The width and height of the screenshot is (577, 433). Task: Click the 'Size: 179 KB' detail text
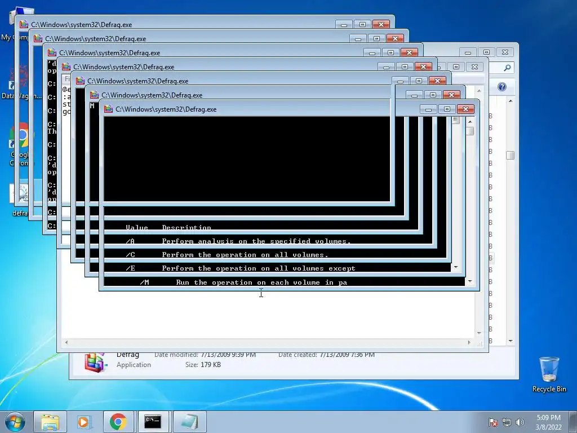click(x=203, y=365)
